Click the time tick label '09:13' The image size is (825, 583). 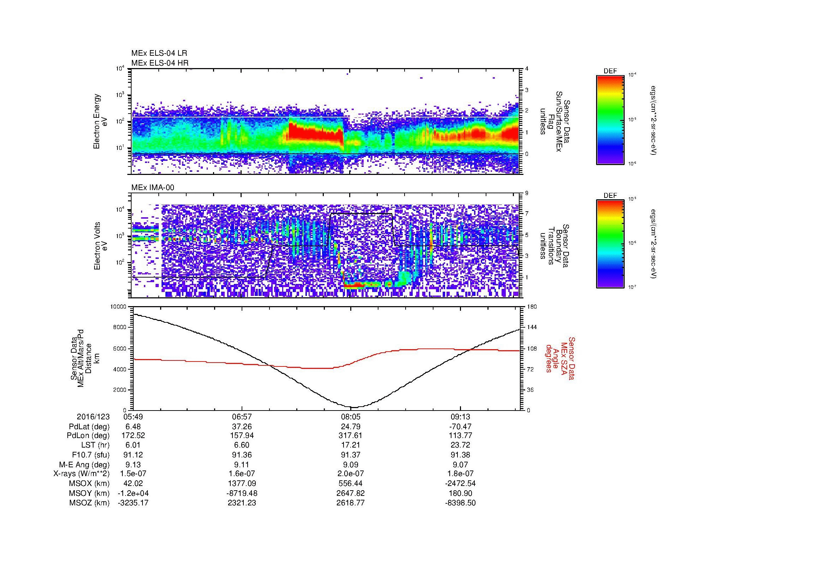tap(460, 417)
